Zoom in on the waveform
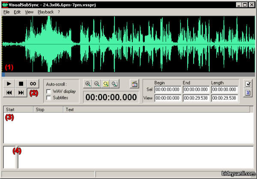Viewport: 257px width, 179px height. [88, 84]
